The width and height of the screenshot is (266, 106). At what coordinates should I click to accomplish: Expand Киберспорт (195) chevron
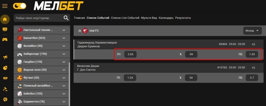click(64, 54)
